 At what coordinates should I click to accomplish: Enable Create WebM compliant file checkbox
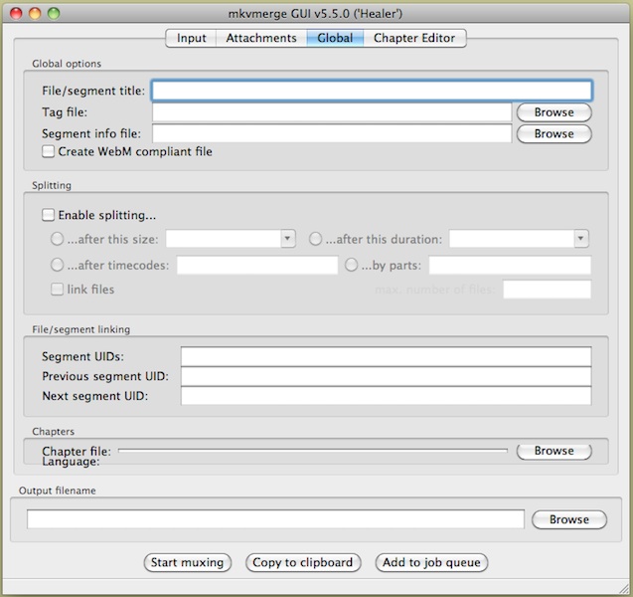[x=49, y=152]
